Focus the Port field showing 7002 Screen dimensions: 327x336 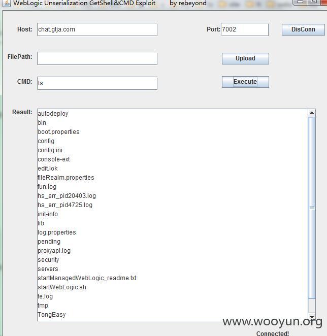pos(245,29)
